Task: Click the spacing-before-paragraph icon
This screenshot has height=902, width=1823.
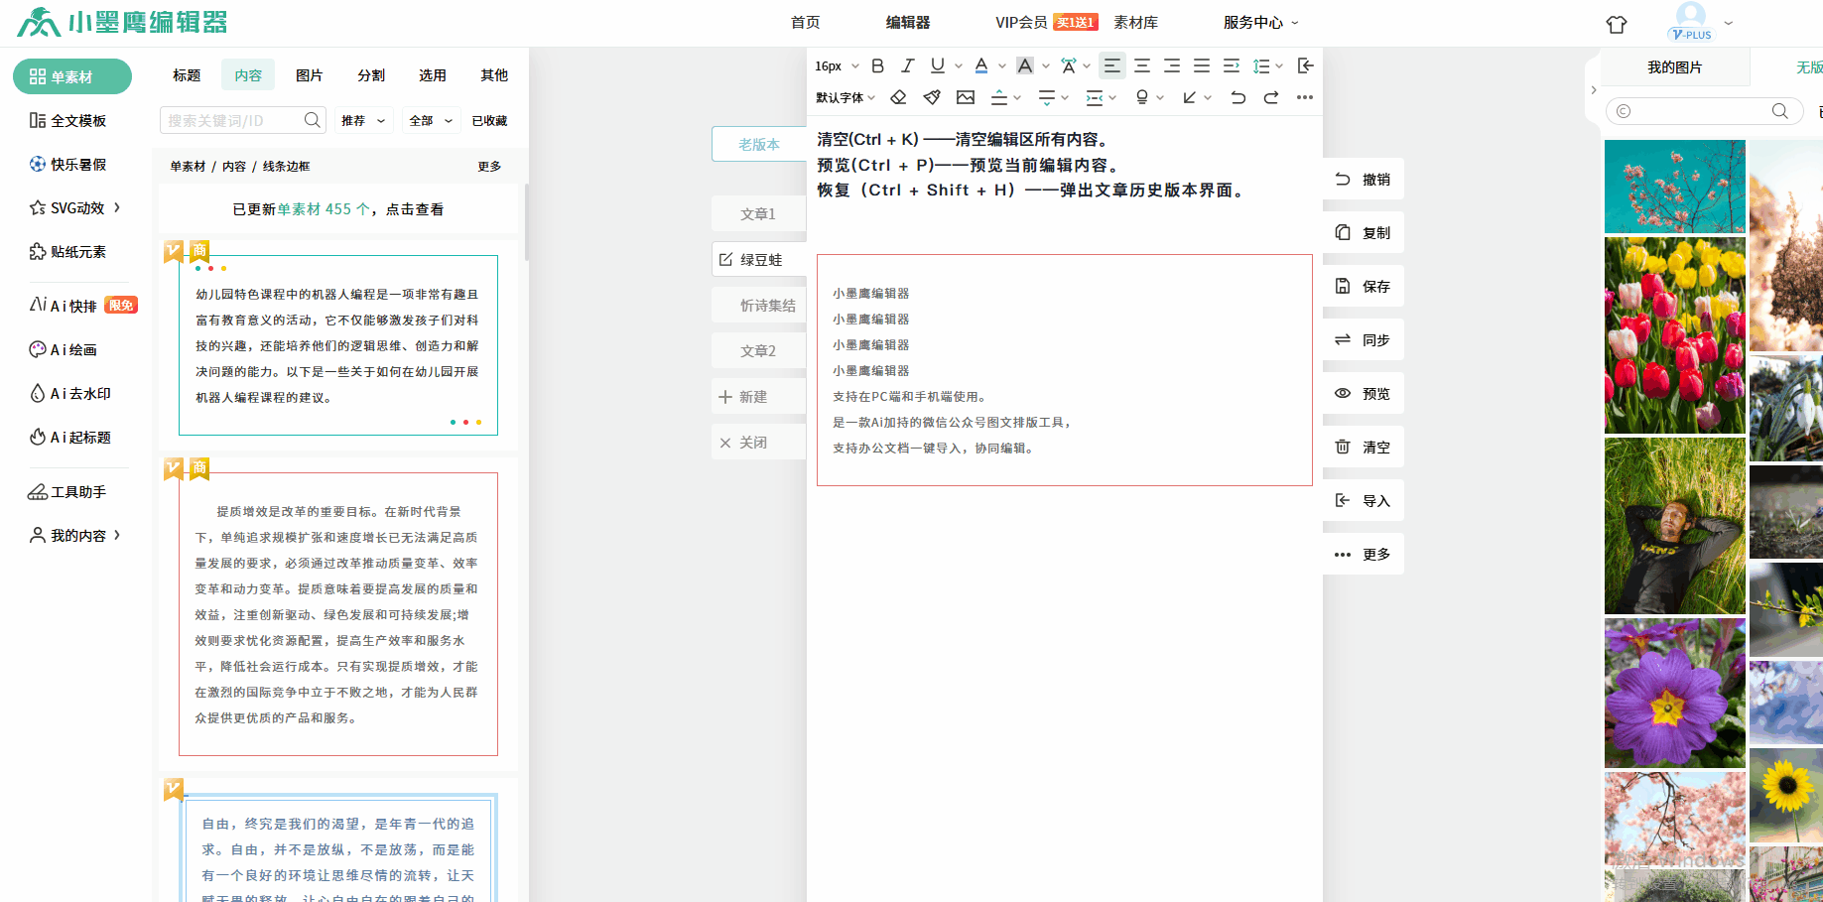Action: pos(999,97)
